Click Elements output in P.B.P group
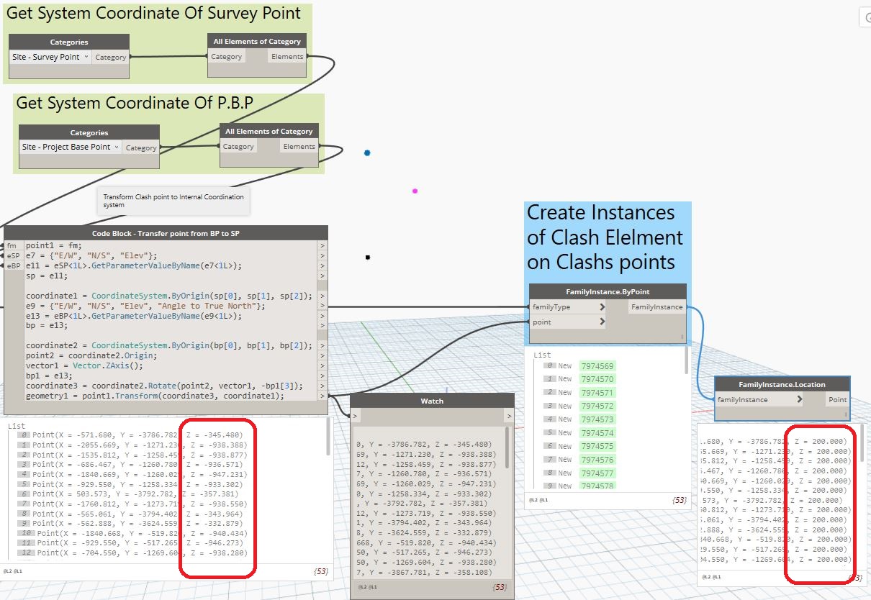Screen dimensions: 871x600 (299, 146)
